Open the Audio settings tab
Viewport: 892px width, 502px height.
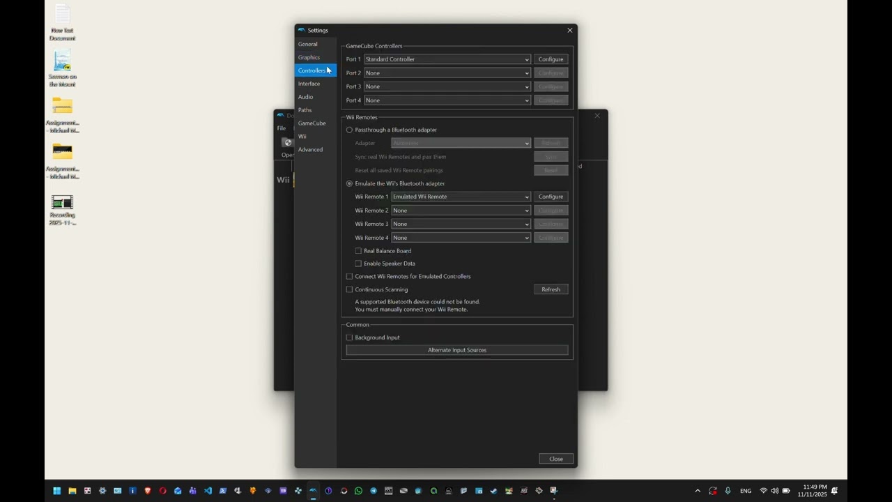[316, 97]
